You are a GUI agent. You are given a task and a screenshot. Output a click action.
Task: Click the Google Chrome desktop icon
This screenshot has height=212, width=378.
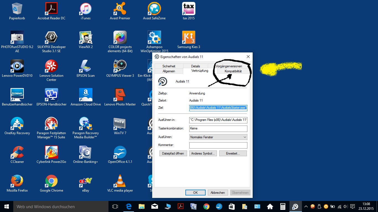(x=51, y=184)
